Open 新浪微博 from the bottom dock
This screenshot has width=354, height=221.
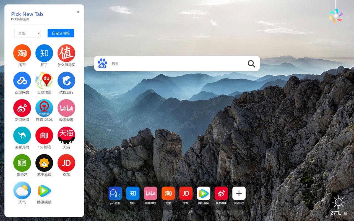[x=221, y=193]
